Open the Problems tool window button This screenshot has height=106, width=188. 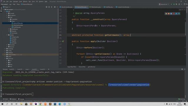click(x=13, y=99)
